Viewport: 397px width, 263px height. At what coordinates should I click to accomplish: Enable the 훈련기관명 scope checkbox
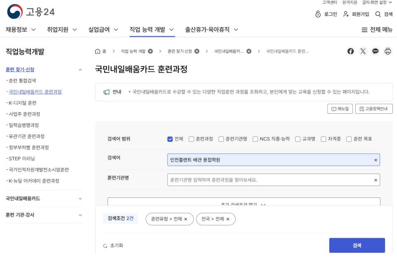[x=221, y=139]
